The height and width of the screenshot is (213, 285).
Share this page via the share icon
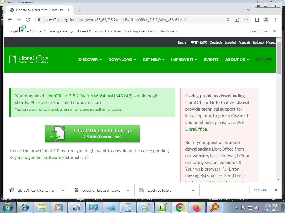click(x=237, y=20)
